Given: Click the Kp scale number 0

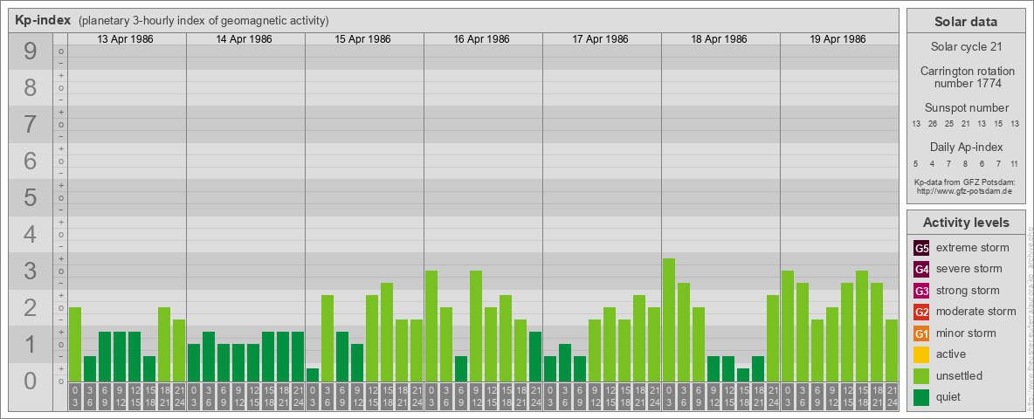Looking at the screenshot, I should click(31, 381).
